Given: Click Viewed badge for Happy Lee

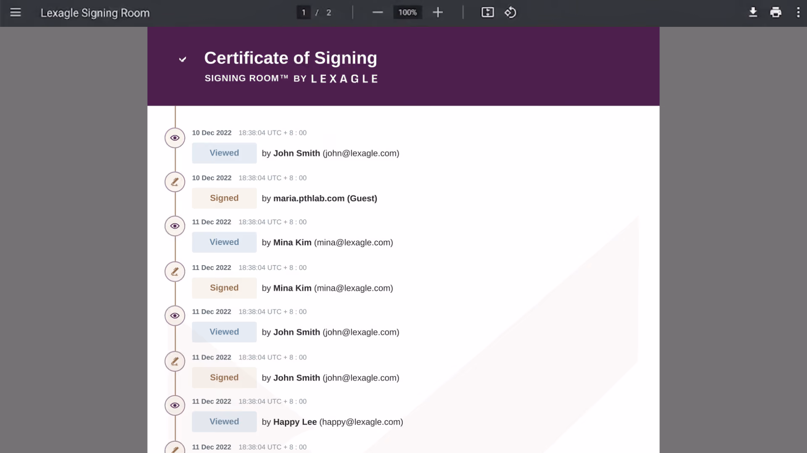Looking at the screenshot, I should click(224, 422).
